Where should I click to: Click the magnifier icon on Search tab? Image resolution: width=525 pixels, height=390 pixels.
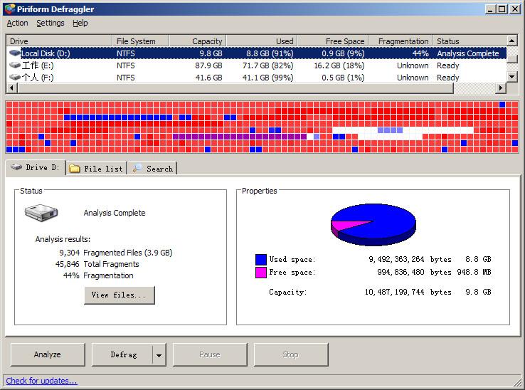pos(137,169)
